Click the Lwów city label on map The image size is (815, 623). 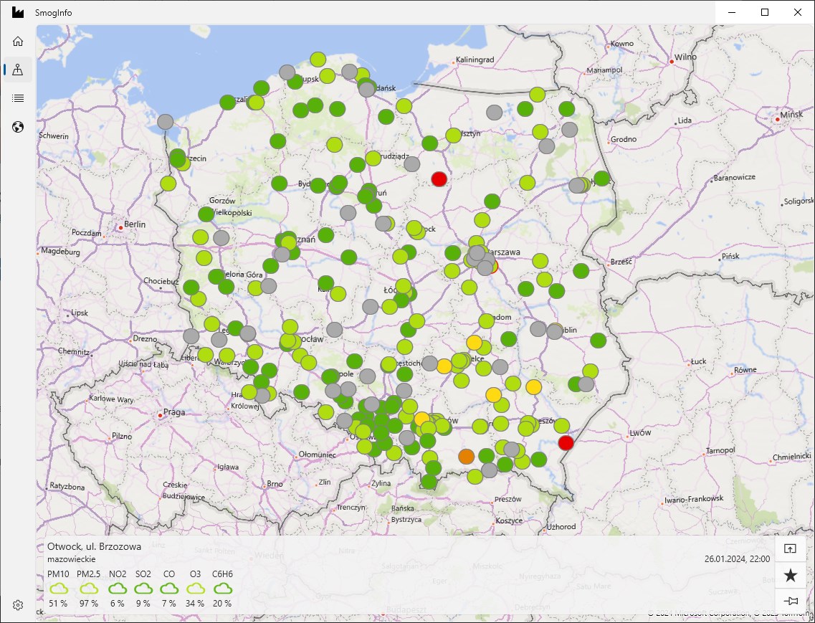tap(640, 432)
